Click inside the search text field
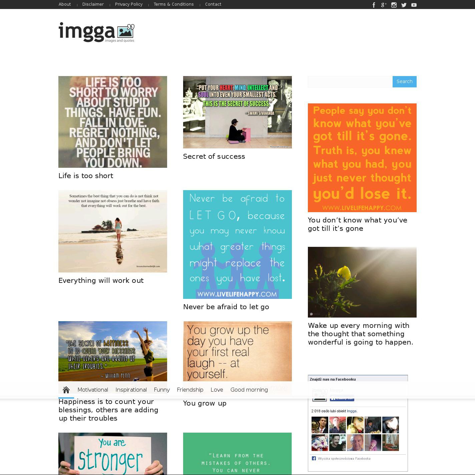The width and height of the screenshot is (475, 475). point(350,82)
